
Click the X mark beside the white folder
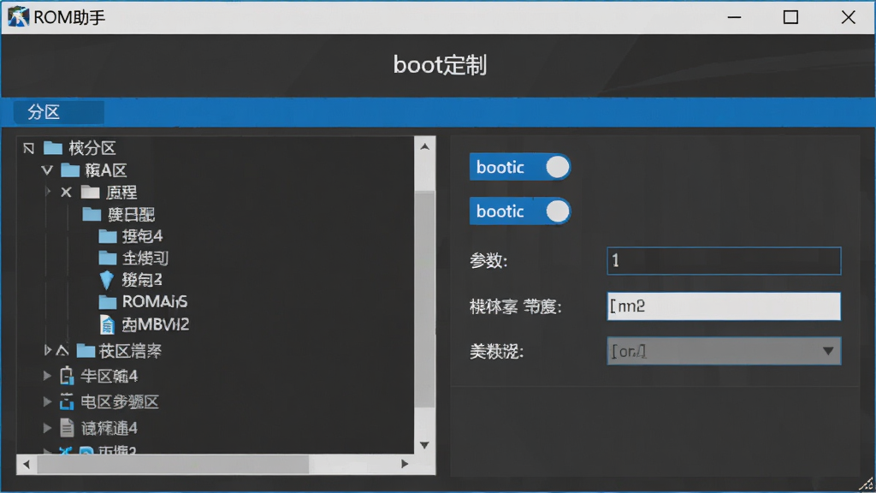point(66,193)
